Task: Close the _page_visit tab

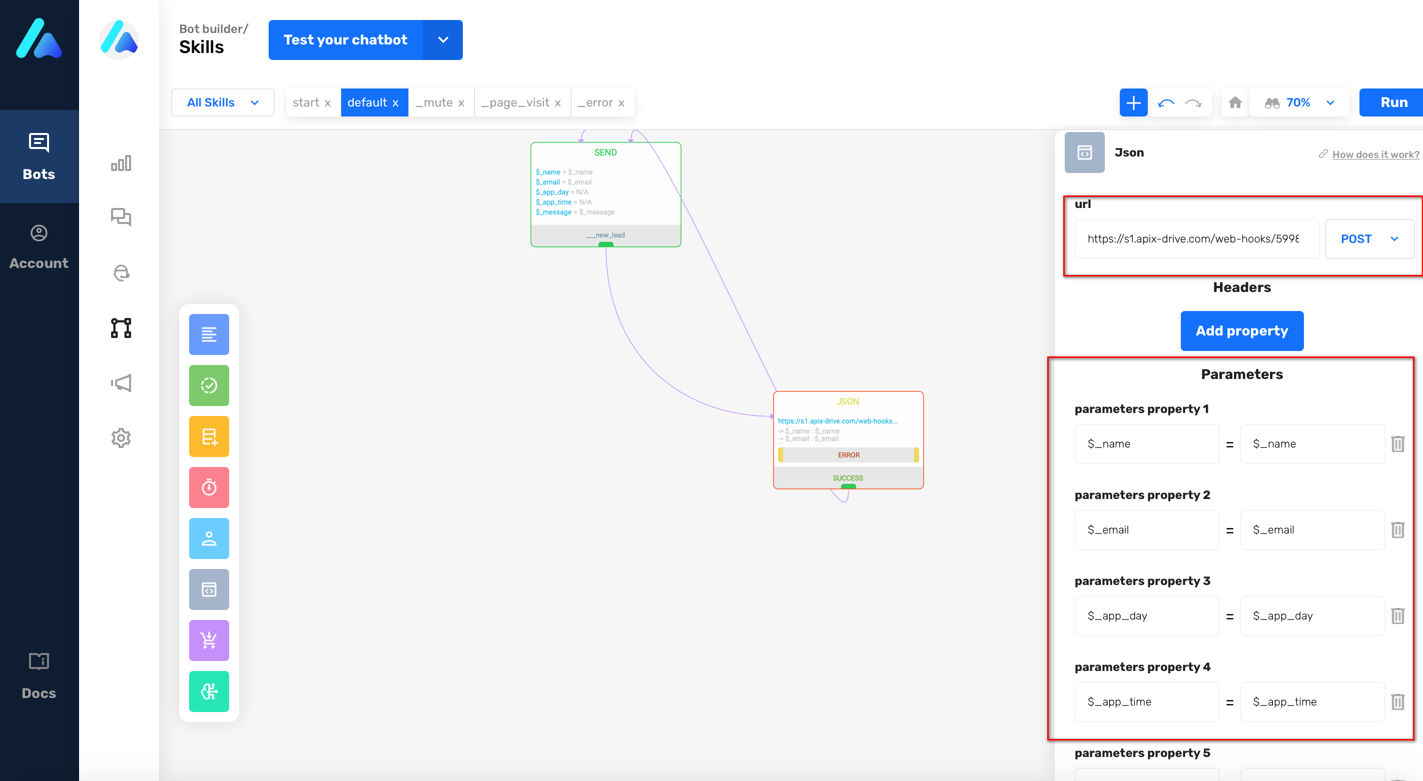Action: click(x=558, y=103)
